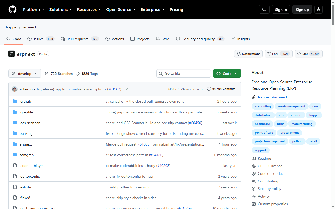Viewport: 335px width, 209px height.
Task: Switch to the Pull requests tab
Action: [80, 39]
